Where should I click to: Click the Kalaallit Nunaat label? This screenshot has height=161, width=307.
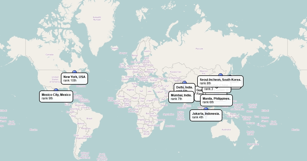pos(97,18)
